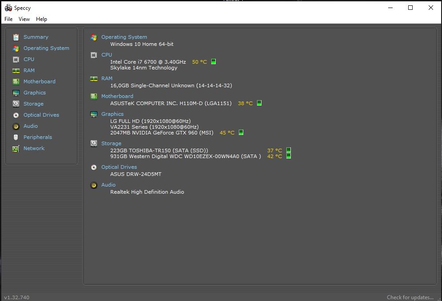Click the green CPU temperature indicator
This screenshot has height=301, width=442.
(x=213, y=61)
